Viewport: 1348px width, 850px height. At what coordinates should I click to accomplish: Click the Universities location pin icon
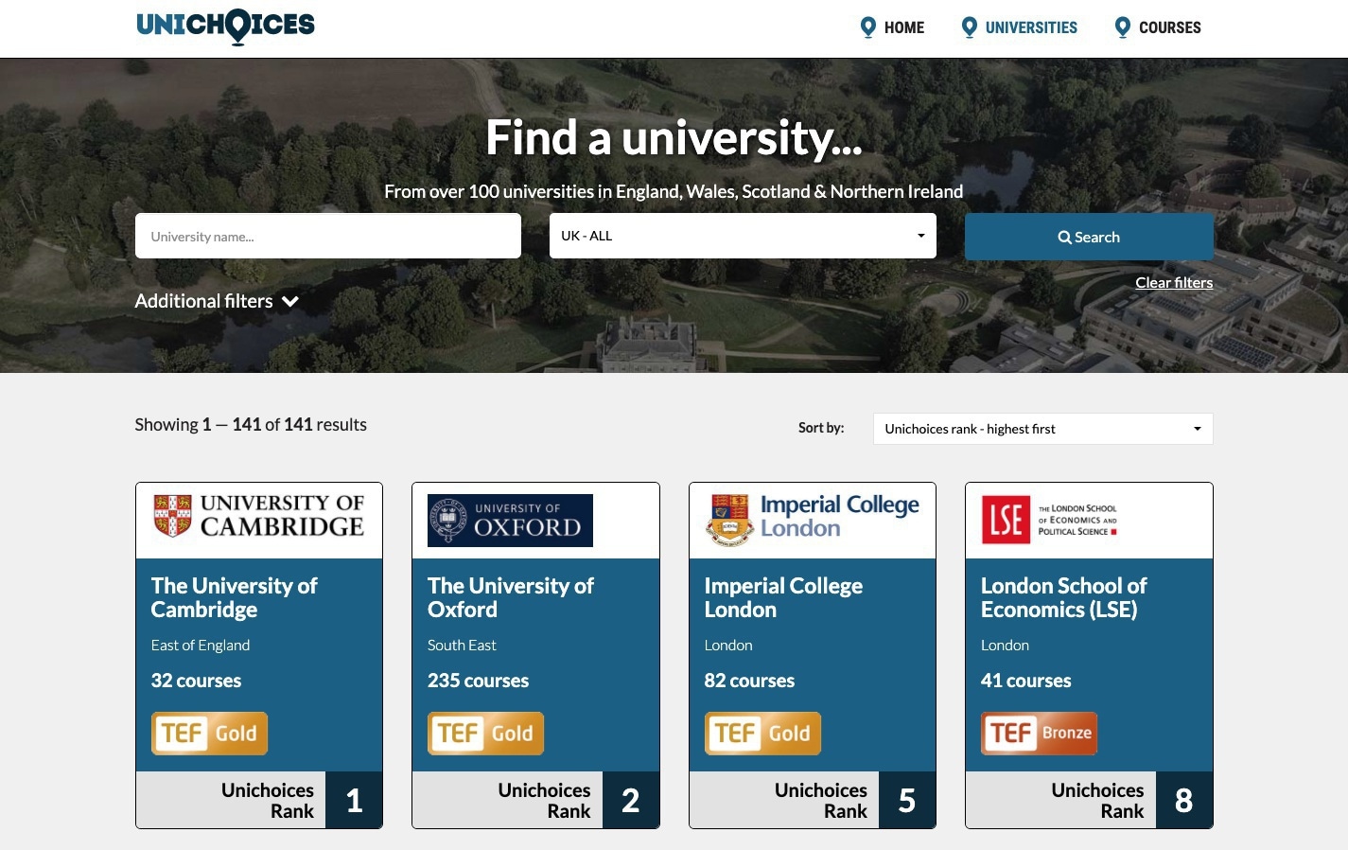pyautogui.click(x=969, y=27)
